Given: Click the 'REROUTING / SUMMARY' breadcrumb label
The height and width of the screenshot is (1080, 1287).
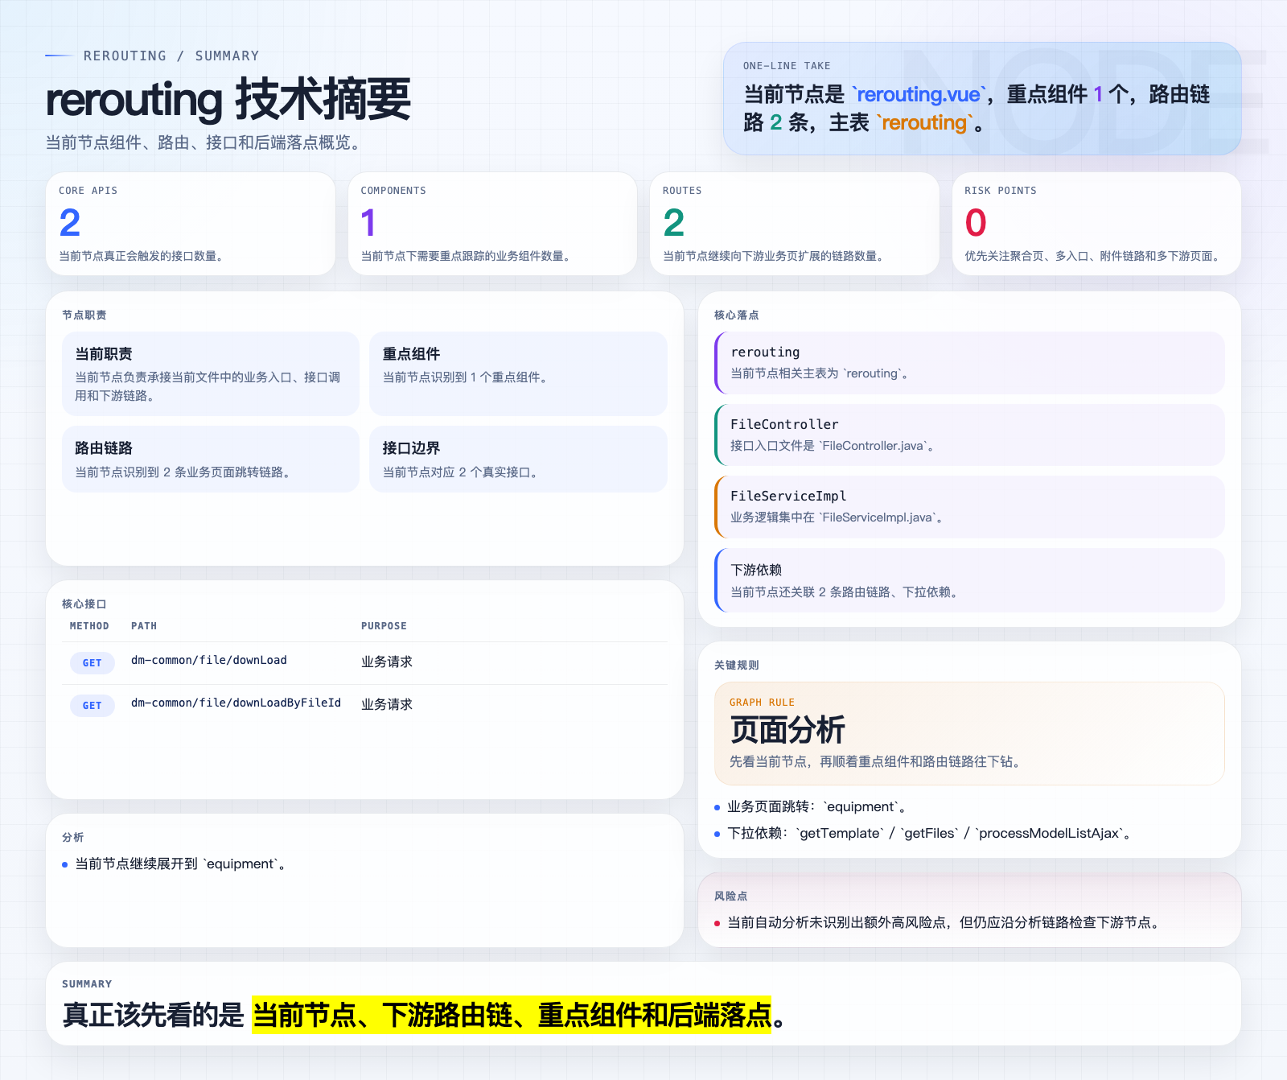Looking at the screenshot, I should tap(171, 56).
